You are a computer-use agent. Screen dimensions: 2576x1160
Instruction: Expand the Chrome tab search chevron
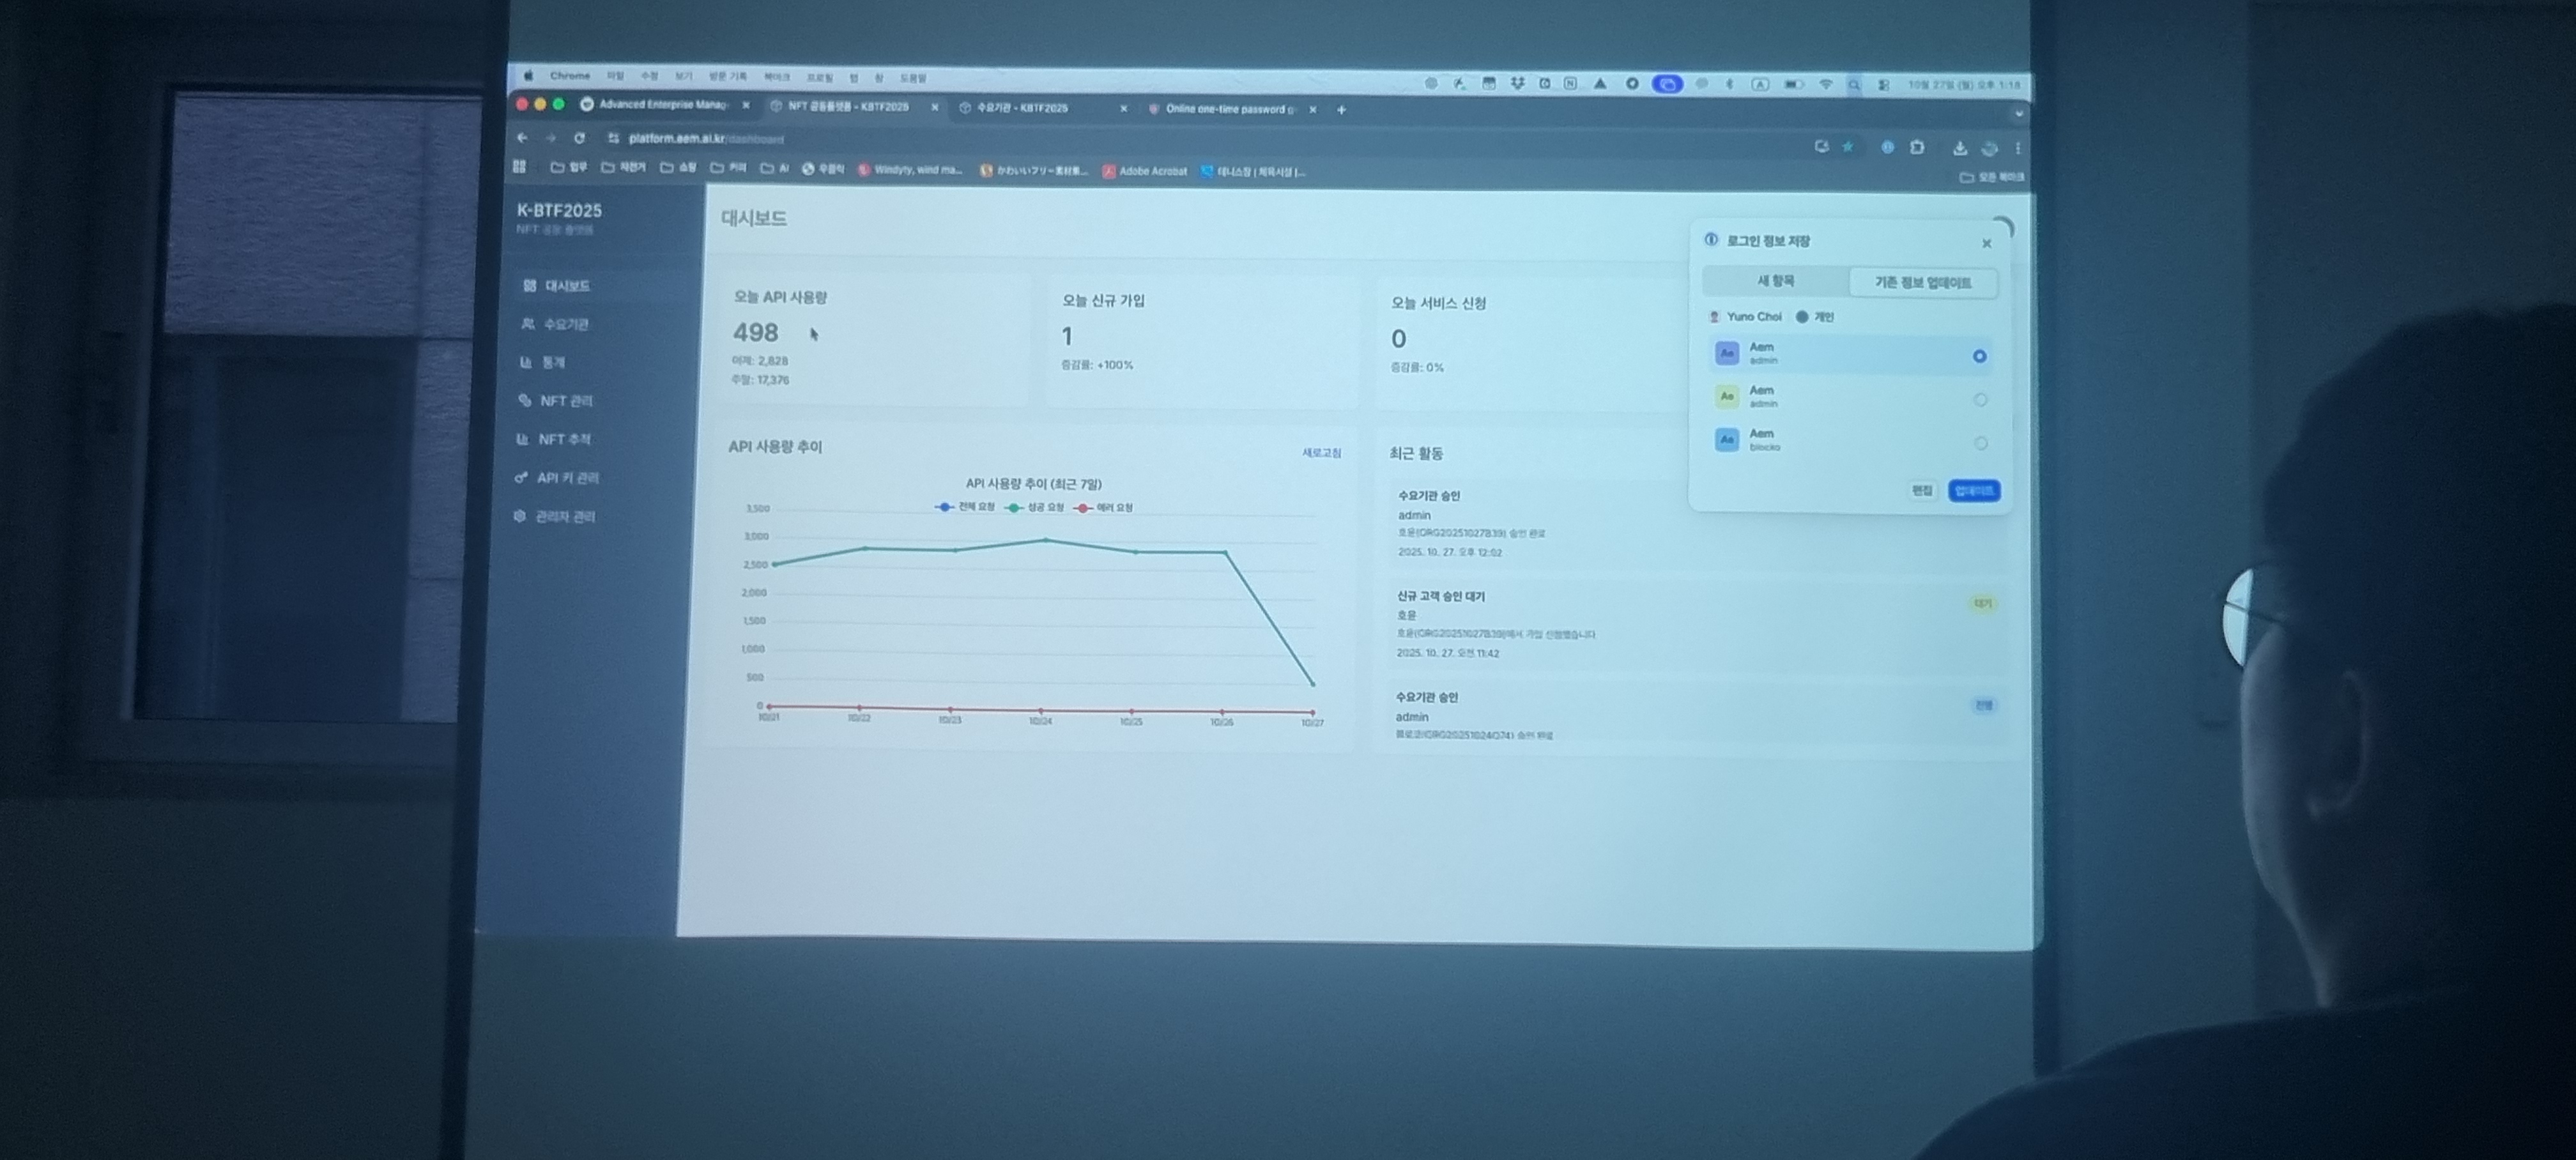click(x=2018, y=114)
